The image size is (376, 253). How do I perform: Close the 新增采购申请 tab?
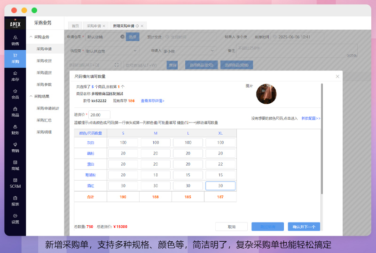click(142, 26)
